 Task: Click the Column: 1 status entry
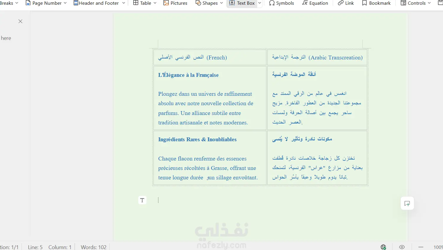click(x=60, y=247)
